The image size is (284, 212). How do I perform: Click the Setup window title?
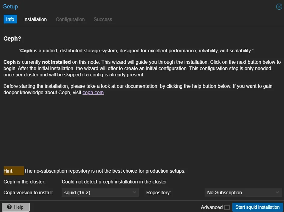click(11, 7)
